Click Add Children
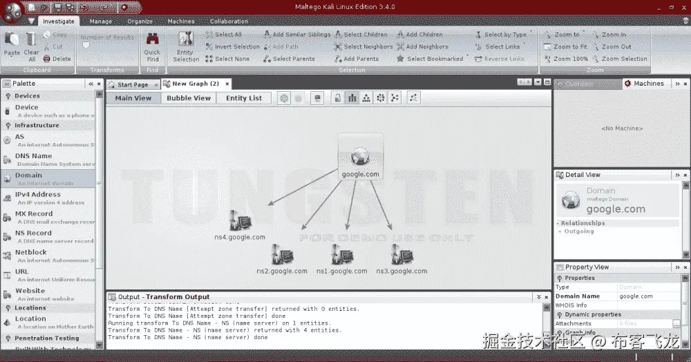 pyautogui.click(x=420, y=35)
